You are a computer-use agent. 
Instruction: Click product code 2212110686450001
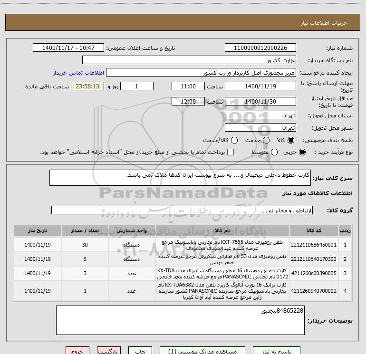(x=314, y=245)
